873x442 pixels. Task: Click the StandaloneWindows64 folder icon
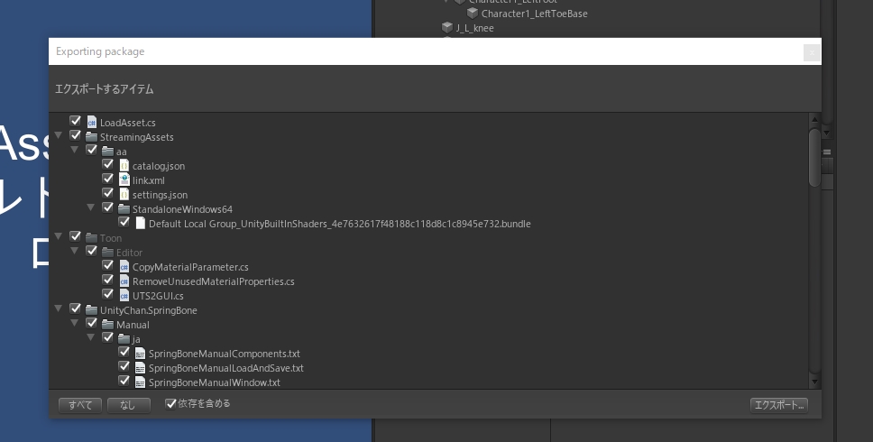[124, 208]
